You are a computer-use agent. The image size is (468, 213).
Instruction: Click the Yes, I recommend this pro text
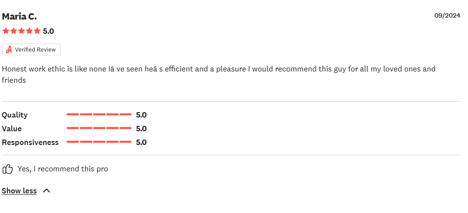(63, 169)
